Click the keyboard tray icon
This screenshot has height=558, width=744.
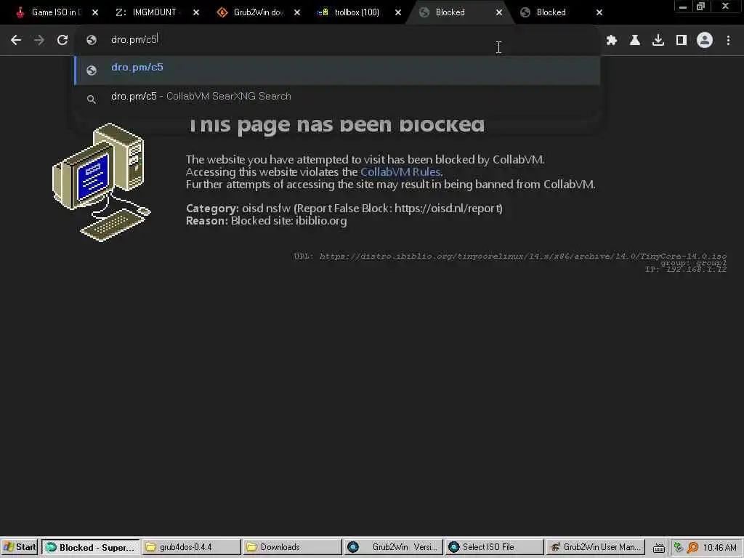[658, 548]
